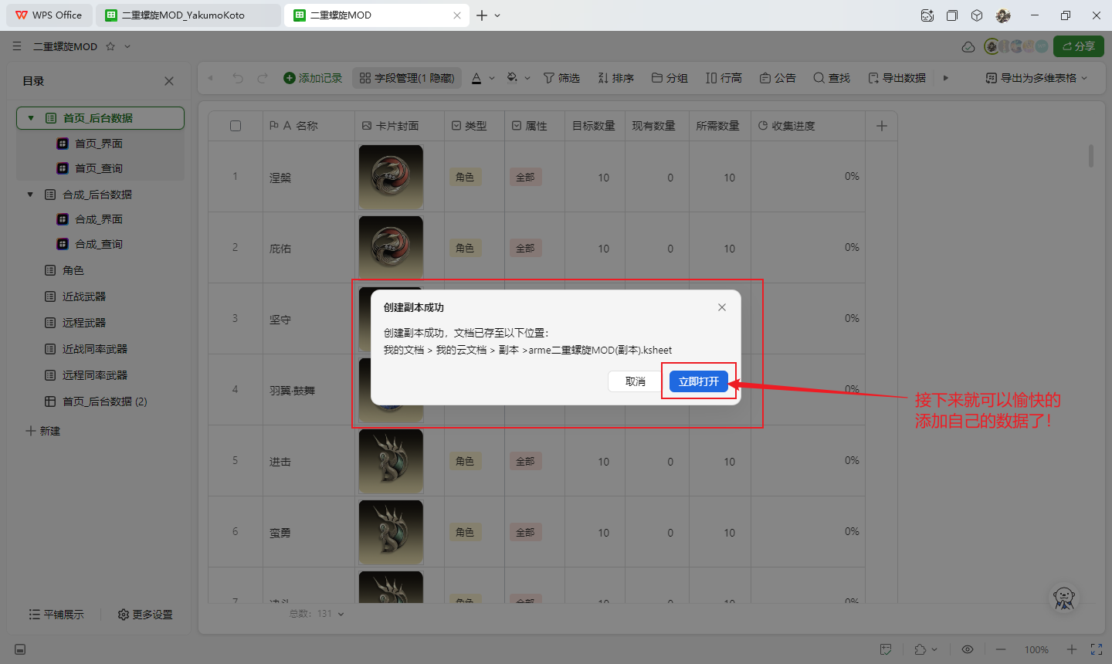The height and width of the screenshot is (664, 1112).
Task: Click the fullscreen icon in status bar
Action: pos(1096,649)
